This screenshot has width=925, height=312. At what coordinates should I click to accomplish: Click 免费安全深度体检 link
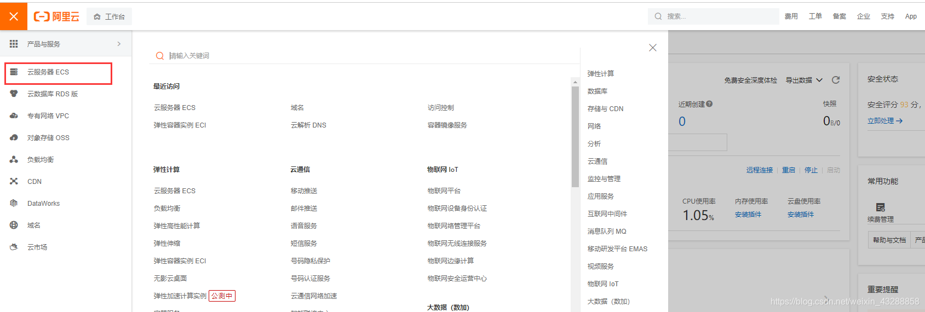[751, 80]
